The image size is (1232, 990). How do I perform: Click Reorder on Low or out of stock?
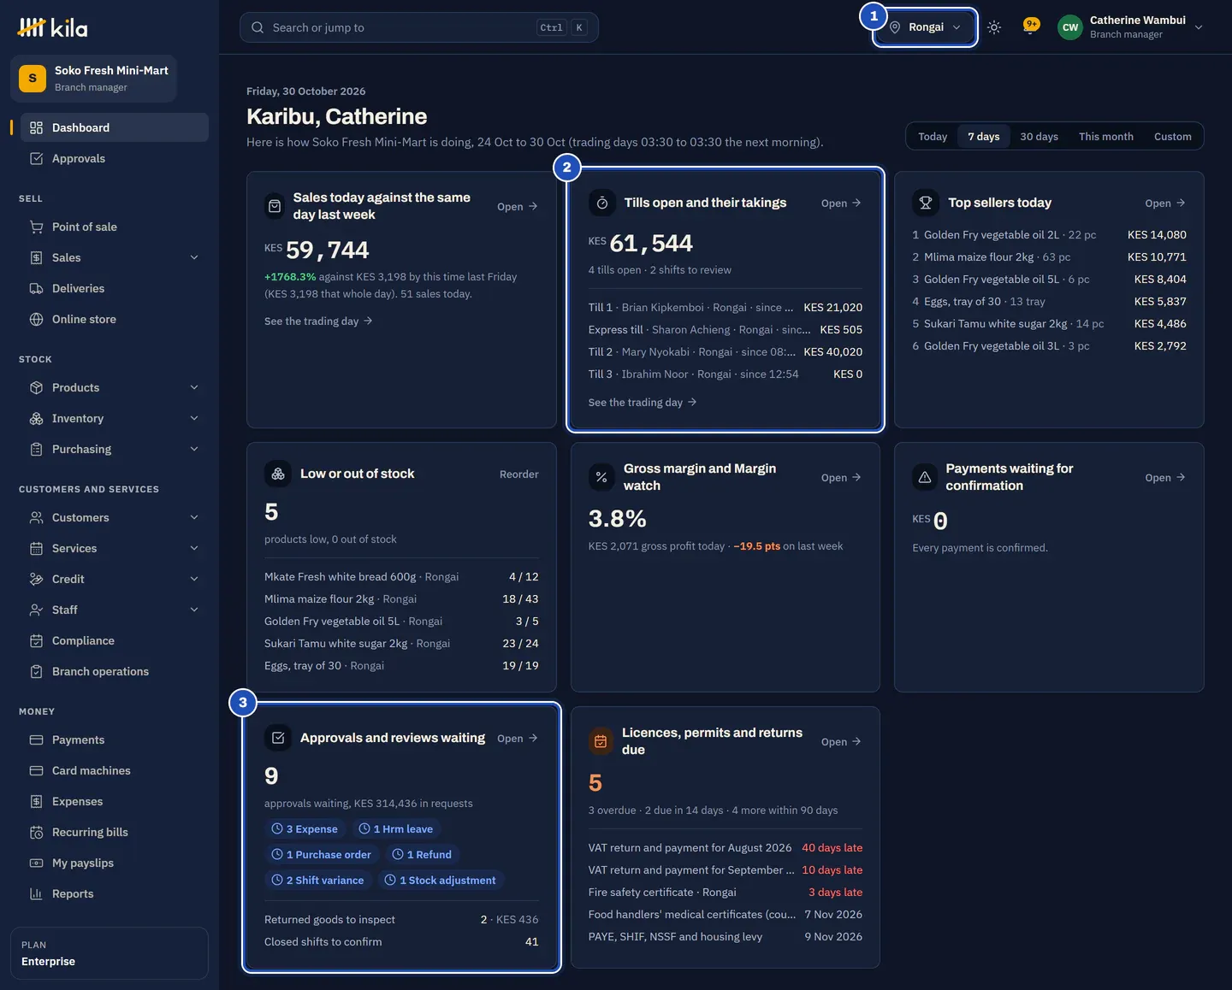519,474
